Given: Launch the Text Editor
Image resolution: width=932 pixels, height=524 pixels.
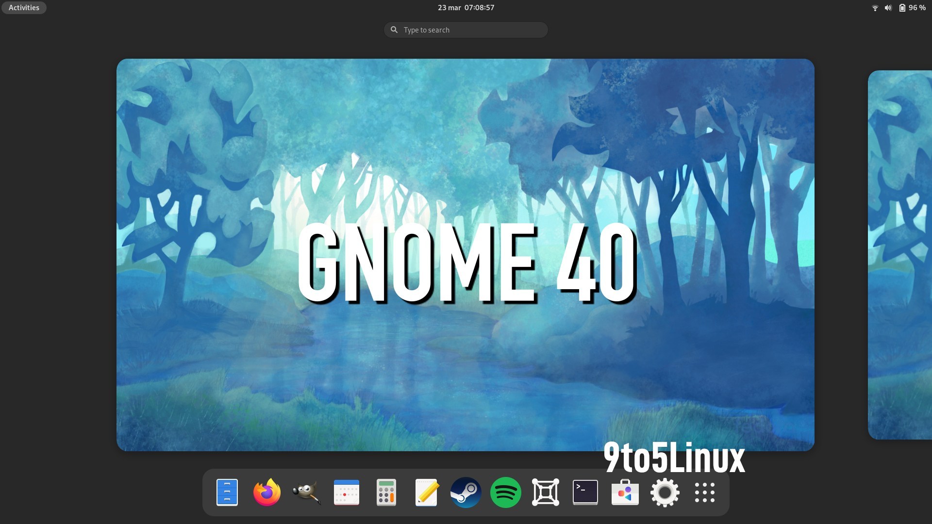Looking at the screenshot, I should coord(426,492).
